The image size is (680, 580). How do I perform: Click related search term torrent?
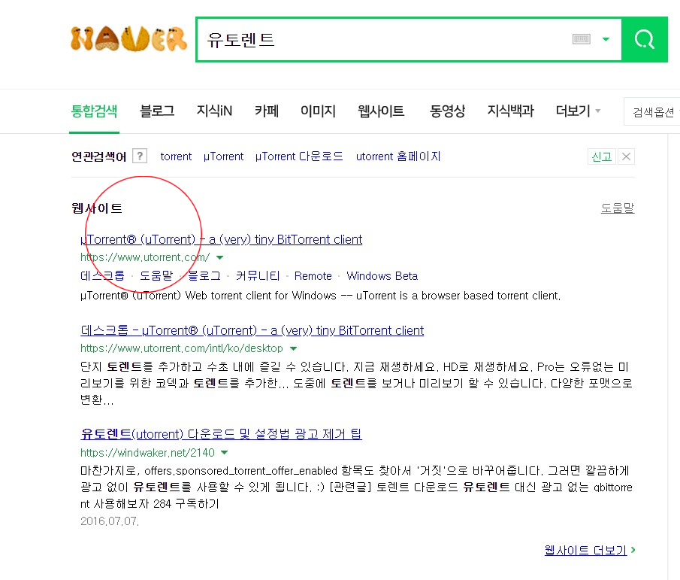(x=176, y=156)
